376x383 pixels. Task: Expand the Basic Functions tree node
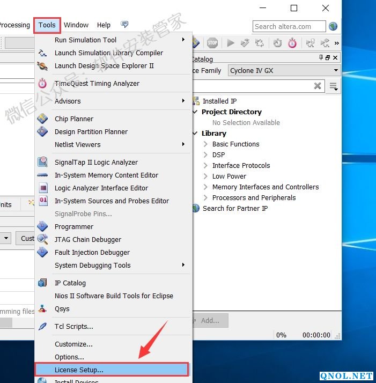click(205, 144)
